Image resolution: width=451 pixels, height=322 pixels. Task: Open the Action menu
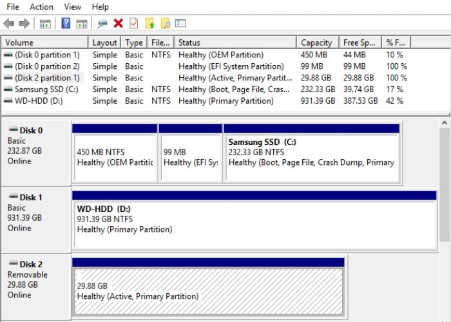[x=42, y=6]
